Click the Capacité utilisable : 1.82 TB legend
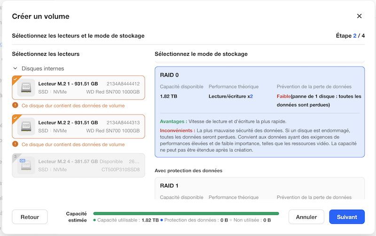Image resolution: width=376 pixels, height=236 pixels. point(126,220)
